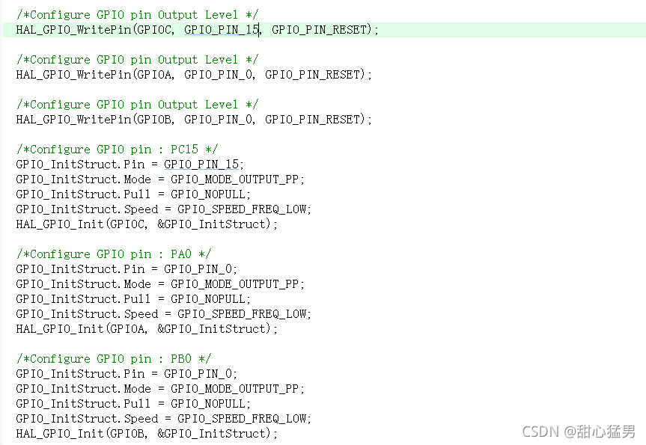Click GPIO_NOPULL under PC15 section
Image resolution: width=646 pixels, height=445 pixels.
pos(207,194)
